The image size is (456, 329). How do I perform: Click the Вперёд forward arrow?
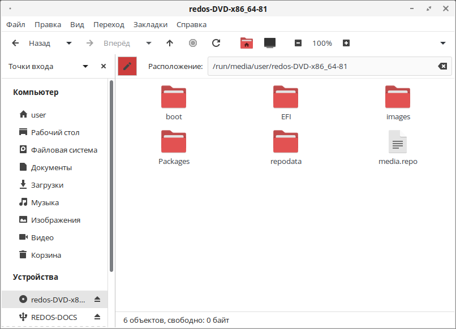[x=90, y=44]
